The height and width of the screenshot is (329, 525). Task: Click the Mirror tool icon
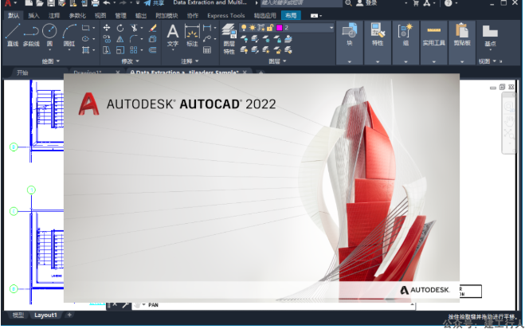119,39
